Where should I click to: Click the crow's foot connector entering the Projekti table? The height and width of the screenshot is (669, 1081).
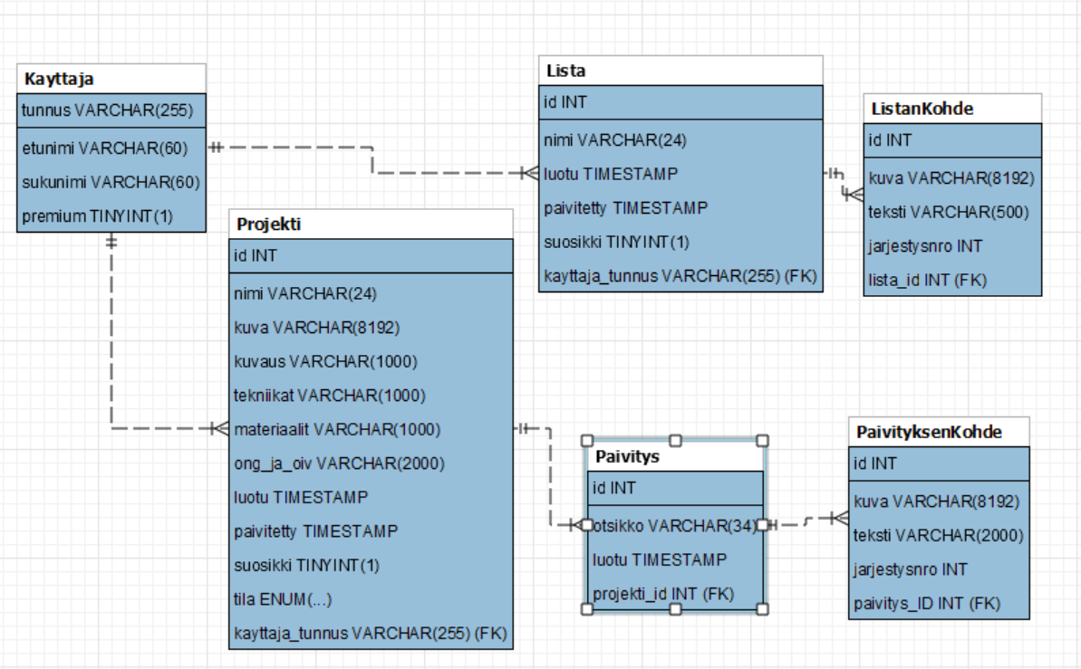point(217,428)
